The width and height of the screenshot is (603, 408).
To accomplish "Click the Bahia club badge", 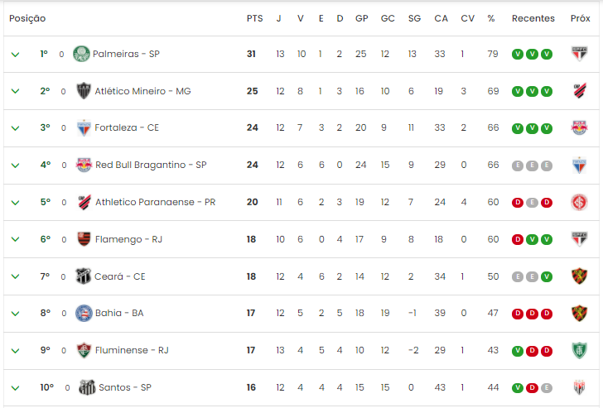I will coord(84,313).
